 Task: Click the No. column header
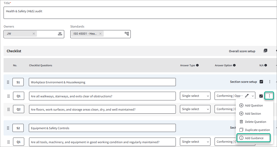coord(15,65)
